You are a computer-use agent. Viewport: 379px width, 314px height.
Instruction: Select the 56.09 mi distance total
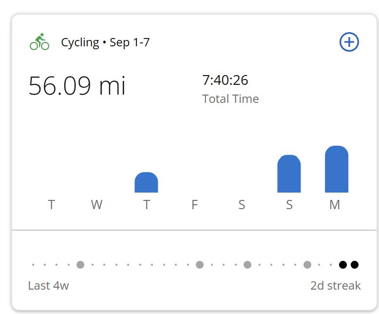[77, 86]
